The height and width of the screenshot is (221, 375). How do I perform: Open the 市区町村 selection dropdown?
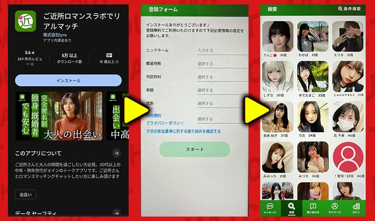click(x=222, y=77)
